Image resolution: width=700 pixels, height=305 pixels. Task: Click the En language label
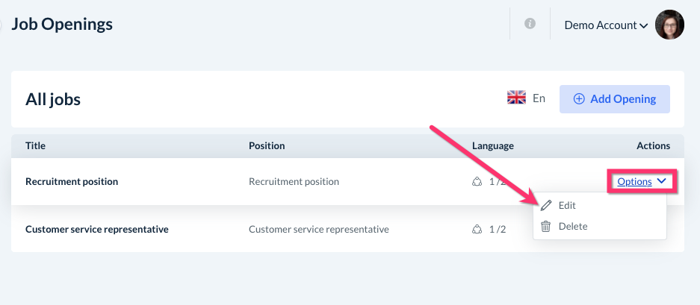(539, 98)
